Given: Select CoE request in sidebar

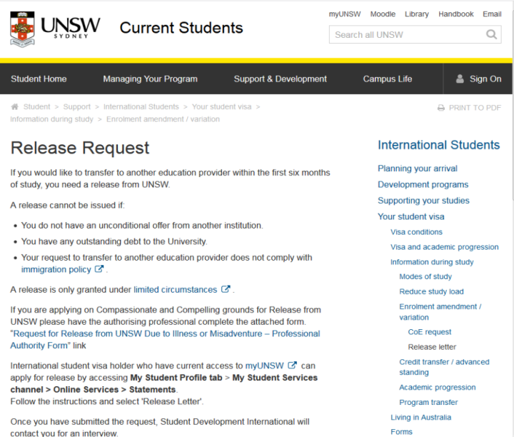Looking at the screenshot, I should [x=430, y=332].
